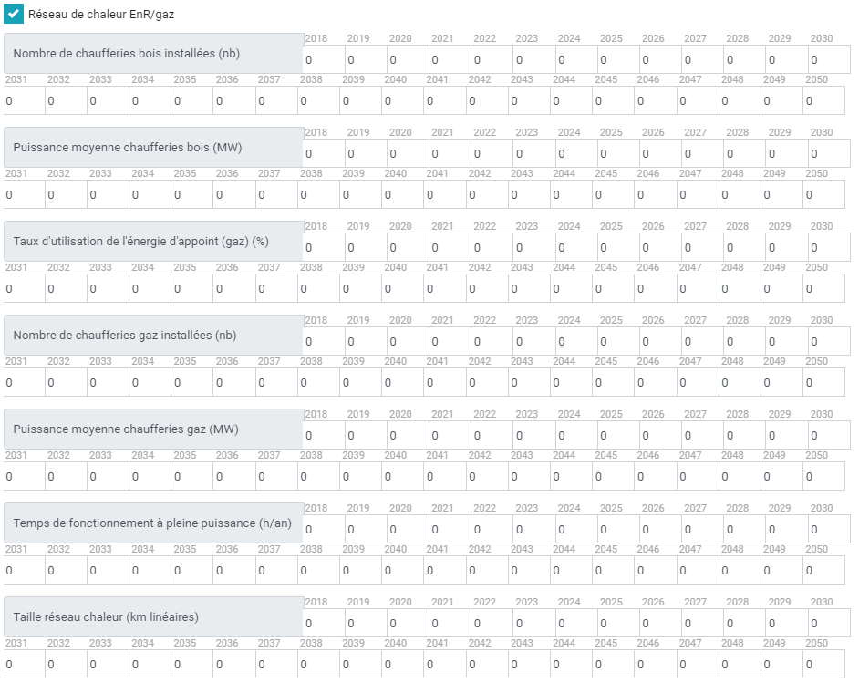Select 2031 field under Nombre de chaufferies bois
This screenshot has width=859, height=683.
(24, 101)
